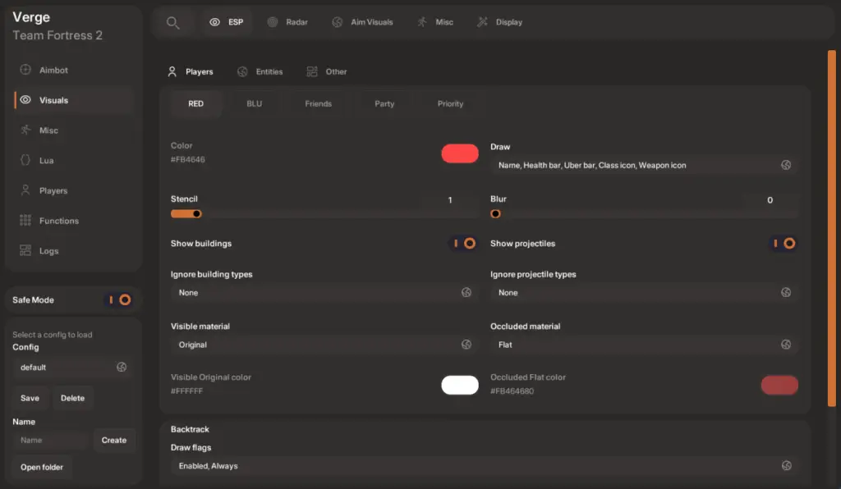Image resolution: width=841 pixels, height=489 pixels.
Task: Open the Draw options dropdown
Action: click(644, 165)
